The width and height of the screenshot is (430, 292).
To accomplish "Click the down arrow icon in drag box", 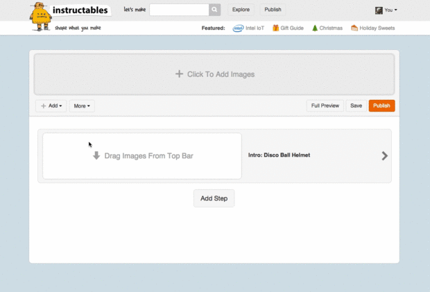I will click(96, 155).
